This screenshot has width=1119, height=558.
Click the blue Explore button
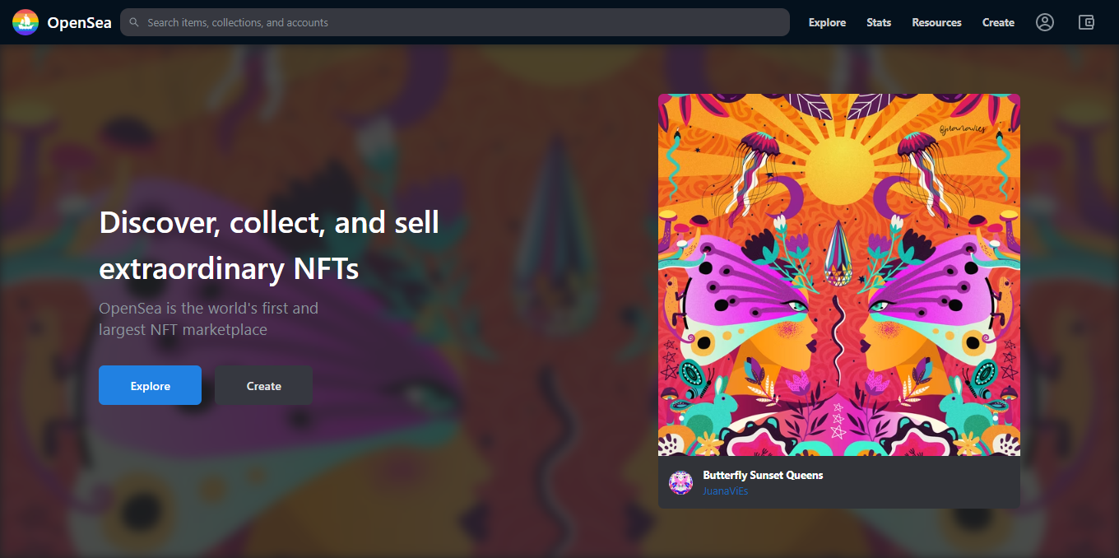[150, 385]
